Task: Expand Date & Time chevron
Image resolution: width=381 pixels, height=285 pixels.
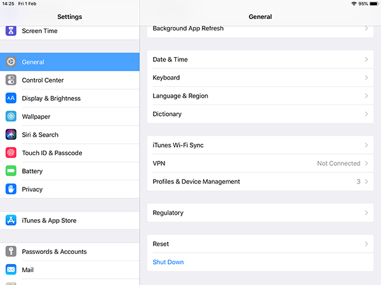Action: point(366,60)
